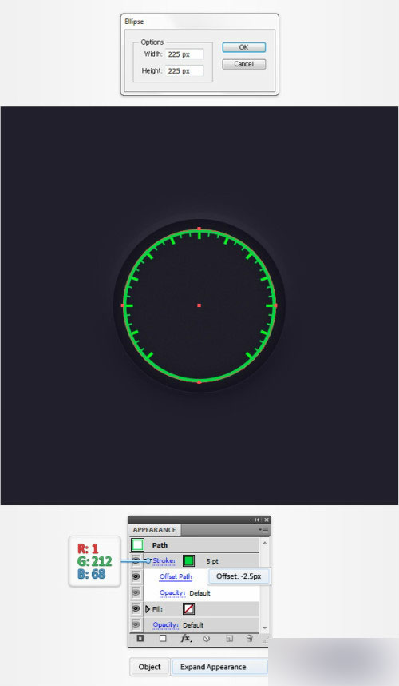Open the Appearance panel flyout menu
The image size is (399, 686).
tap(263, 530)
